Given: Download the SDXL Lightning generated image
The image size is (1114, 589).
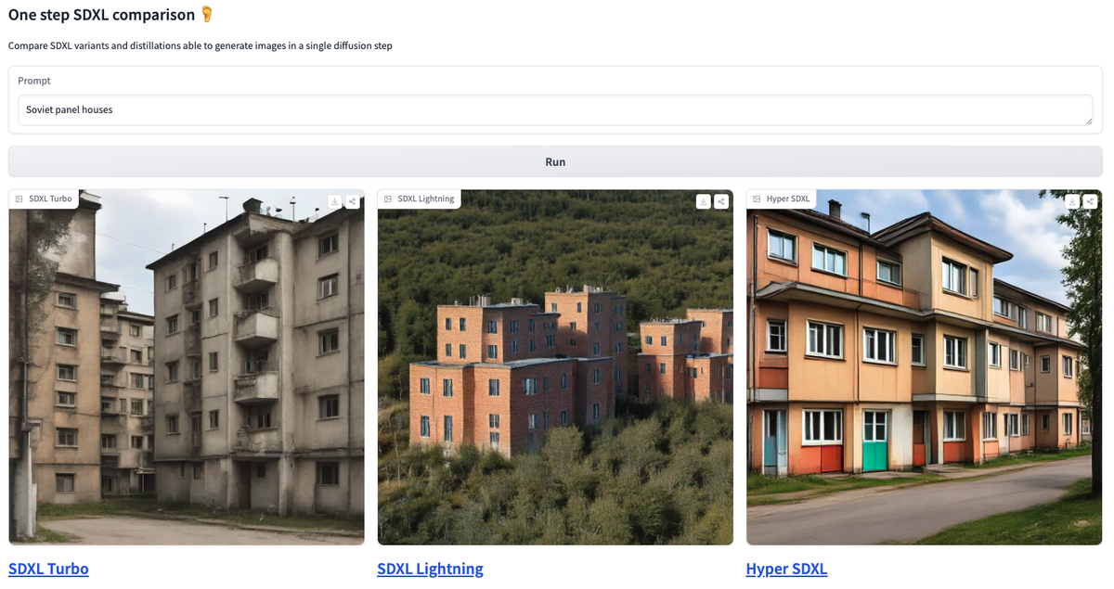Looking at the screenshot, I should pyautogui.click(x=704, y=201).
